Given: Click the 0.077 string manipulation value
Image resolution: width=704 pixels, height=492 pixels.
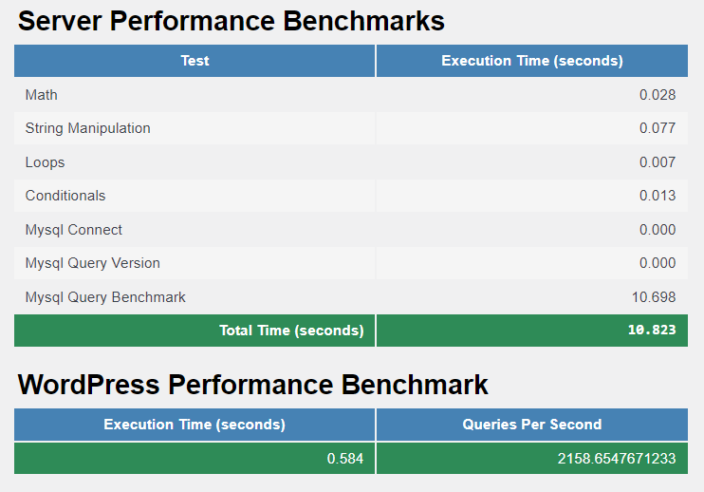Looking at the screenshot, I should point(658,128).
